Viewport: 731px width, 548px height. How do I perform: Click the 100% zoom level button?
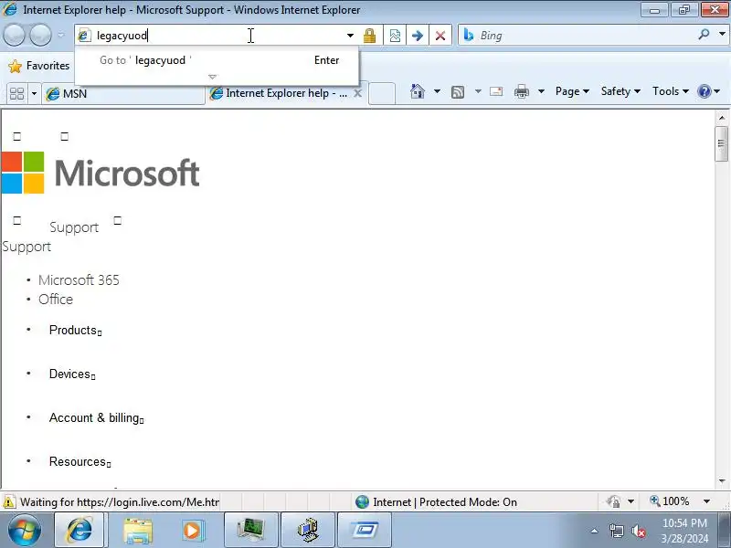tap(669, 501)
